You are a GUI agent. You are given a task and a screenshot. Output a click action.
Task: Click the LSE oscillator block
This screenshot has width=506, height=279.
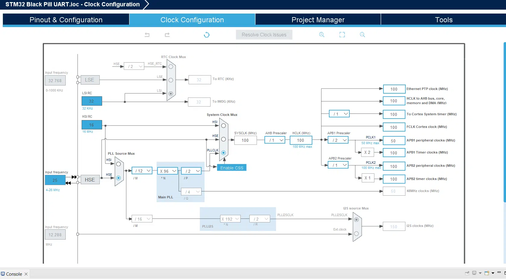coord(90,80)
